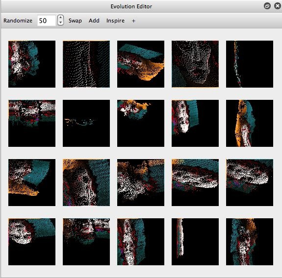282x278 pixels.
Task: Increase the value with the up stepper arrow
Action: click(x=61, y=18)
